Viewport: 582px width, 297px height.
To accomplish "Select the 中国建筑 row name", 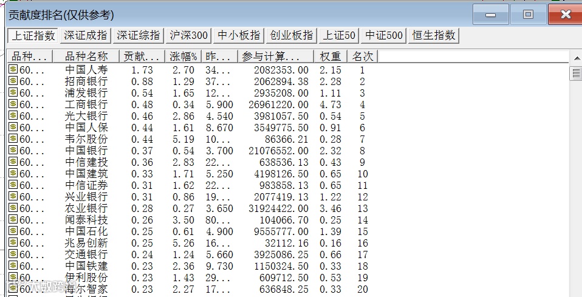I will coord(86,173).
